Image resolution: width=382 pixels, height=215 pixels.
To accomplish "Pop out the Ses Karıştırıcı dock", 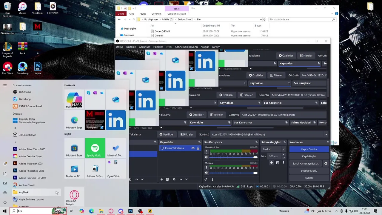I will click(256, 142).
